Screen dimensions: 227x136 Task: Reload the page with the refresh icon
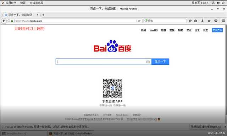pos(139,21)
